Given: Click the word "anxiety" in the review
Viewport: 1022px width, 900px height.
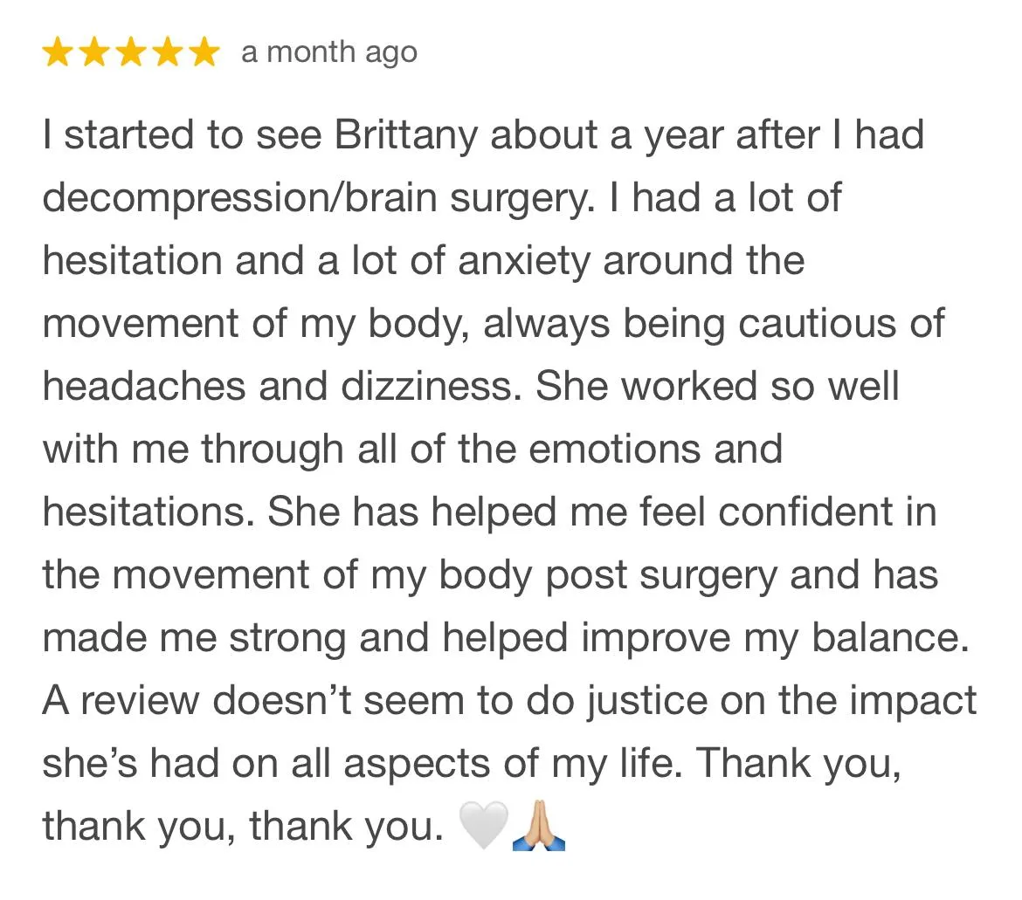Looking at the screenshot, I should (x=523, y=262).
